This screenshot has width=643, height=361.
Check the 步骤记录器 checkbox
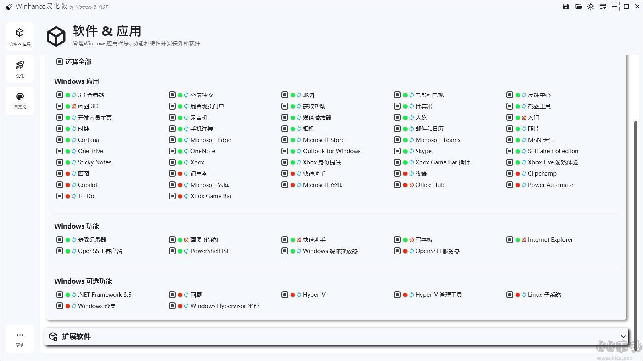click(59, 240)
